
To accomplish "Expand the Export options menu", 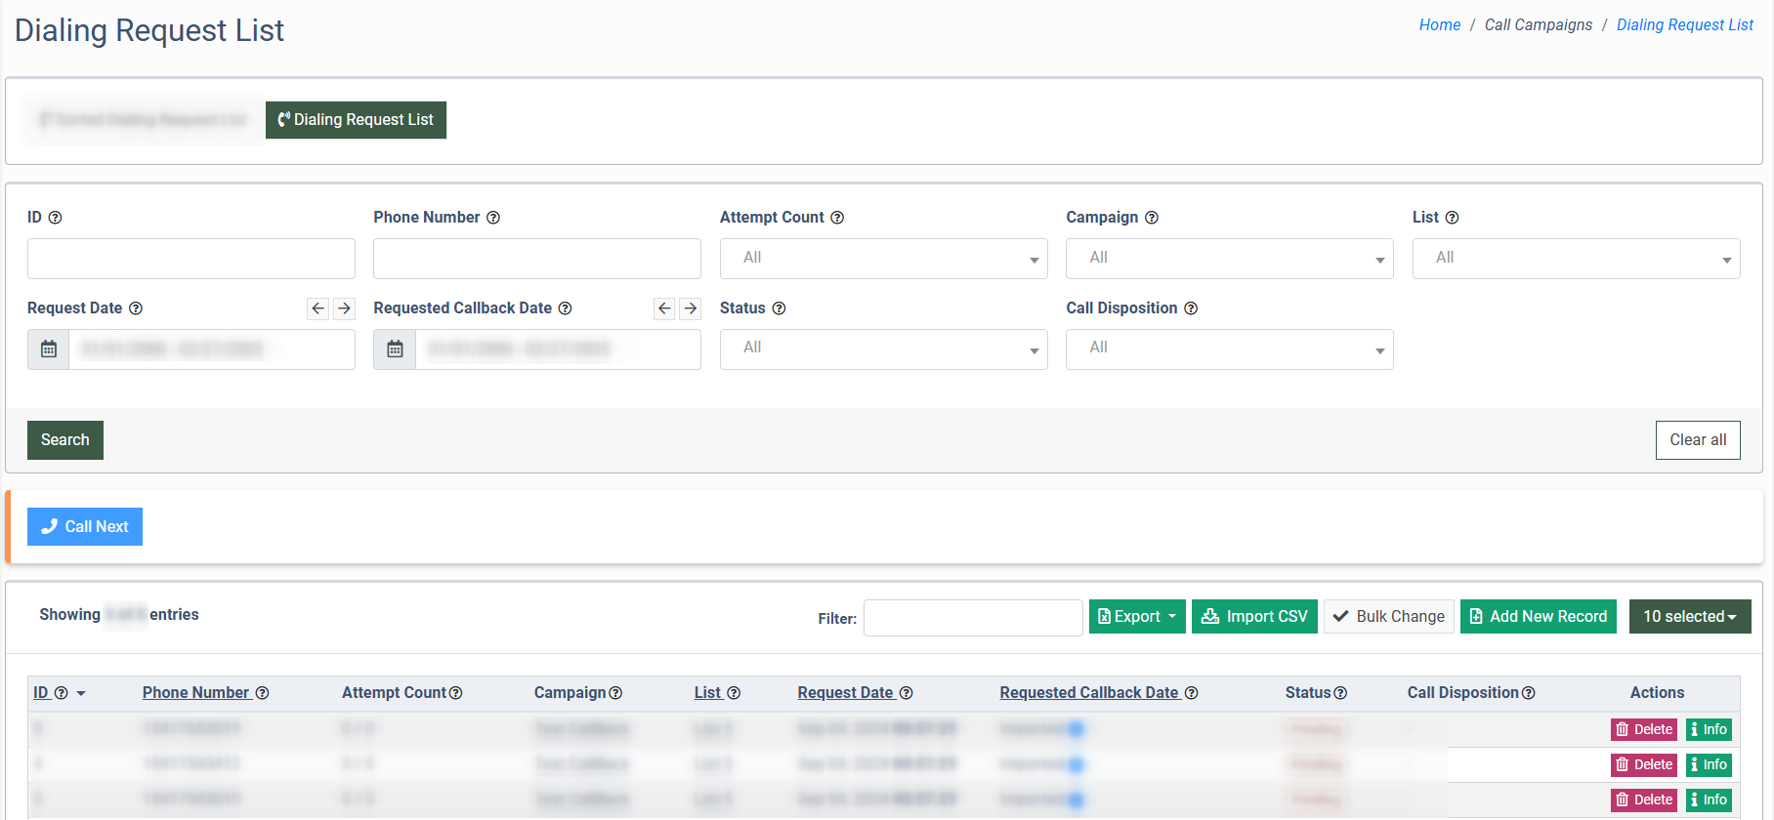I will click(x=1137, y=617).
